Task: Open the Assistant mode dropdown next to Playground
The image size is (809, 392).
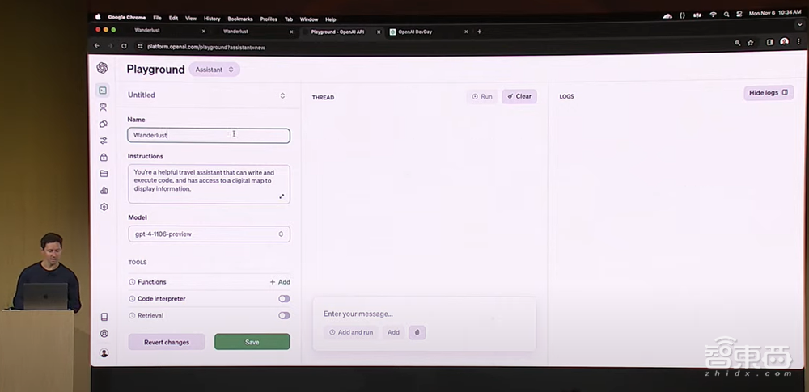Action: coord(214,70)
